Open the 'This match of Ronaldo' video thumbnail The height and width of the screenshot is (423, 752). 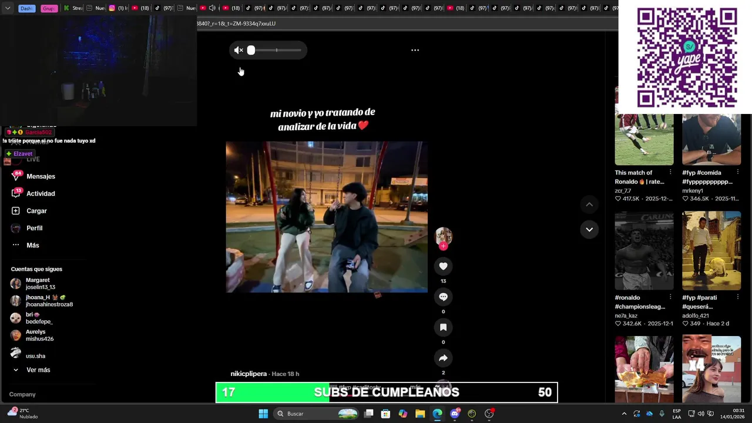click(x=644, y=140)
